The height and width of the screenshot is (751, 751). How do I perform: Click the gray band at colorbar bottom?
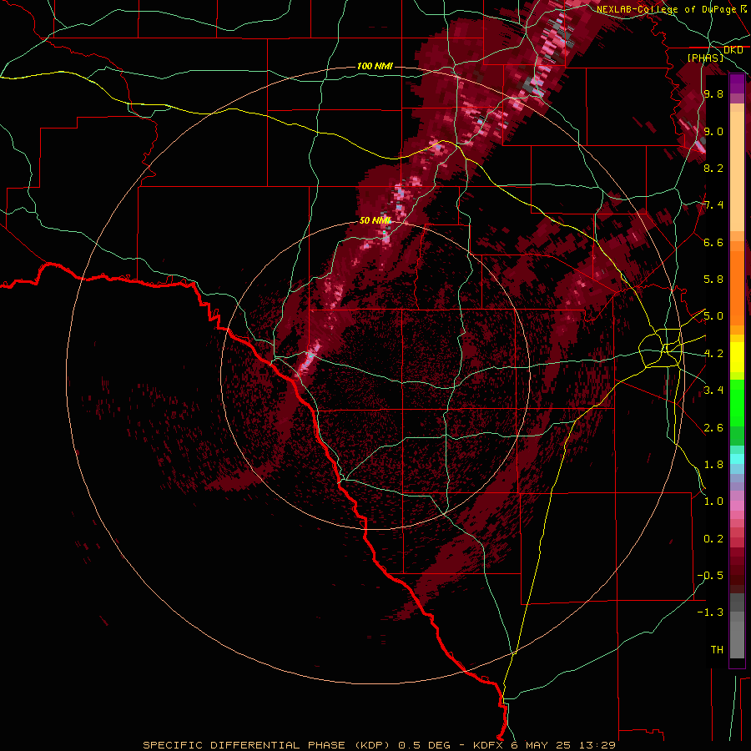pyautogui.click(x=737, y=628)
